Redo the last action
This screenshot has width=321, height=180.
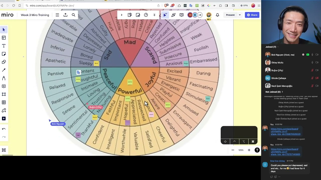[x=4, y=137]
